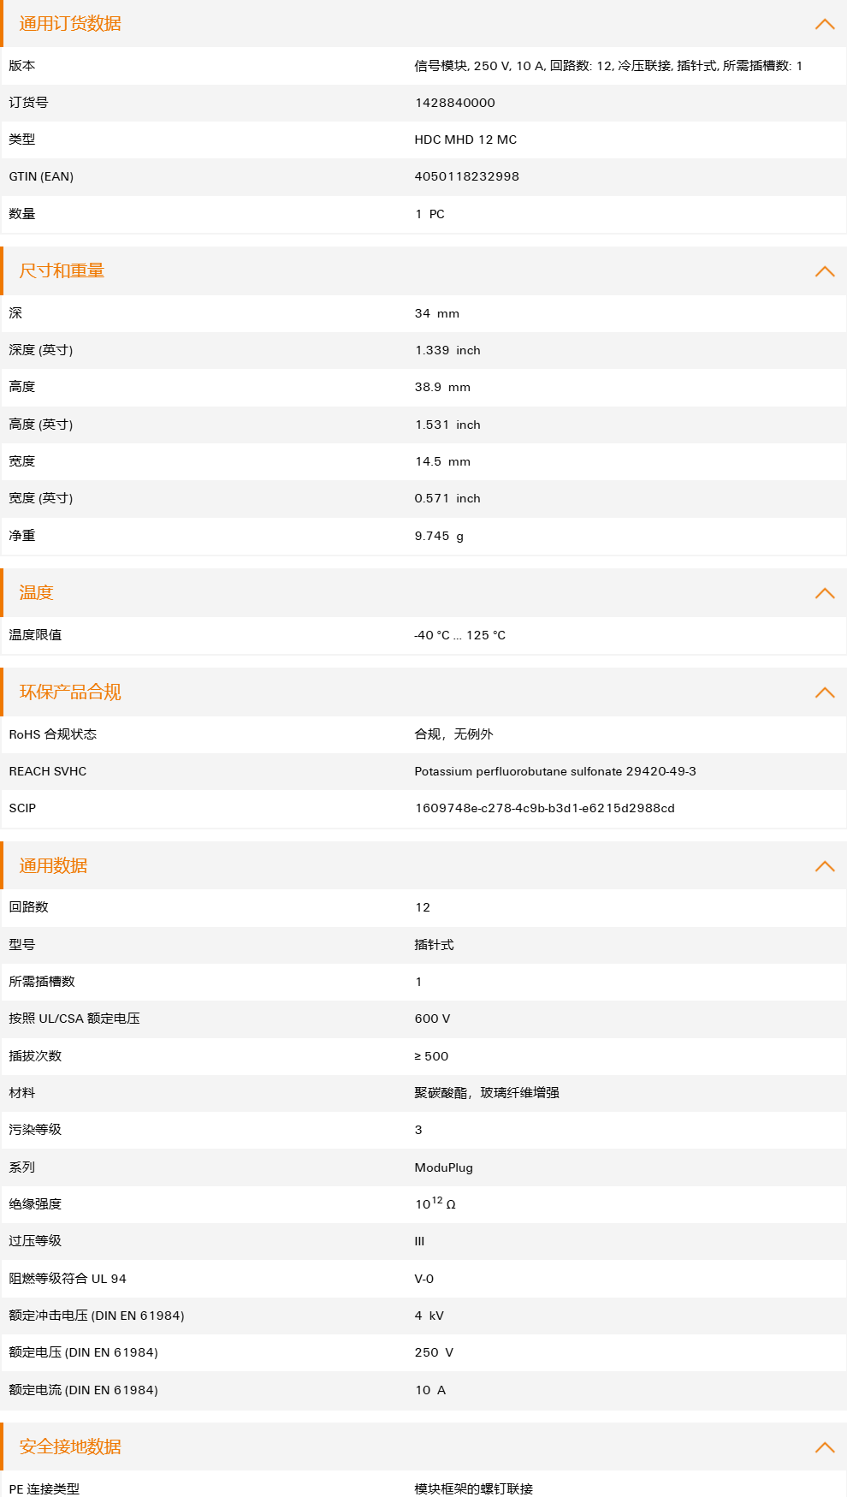Viewport: 847px width, 1497px height.
Task: Click material value 聚碳酸酯，玻璃纤维增强
Action: pyautogui.click(x=487, y=1093)
